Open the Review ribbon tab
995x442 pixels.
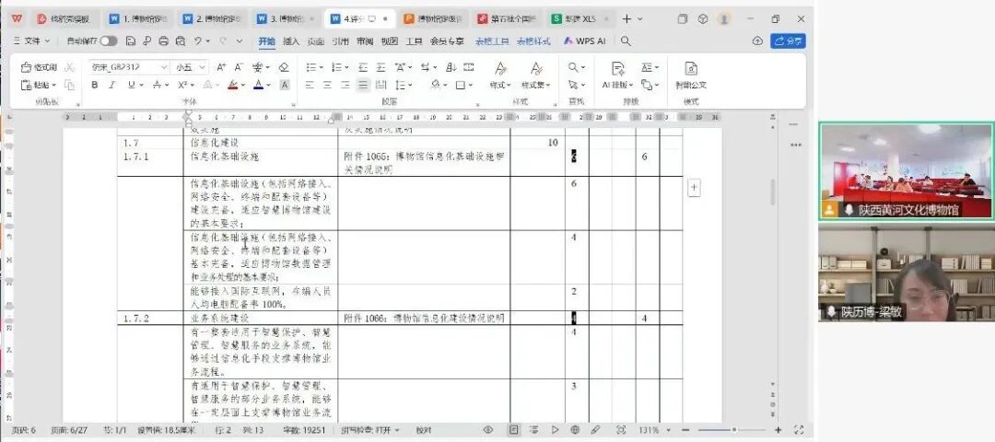coord(365,41)
